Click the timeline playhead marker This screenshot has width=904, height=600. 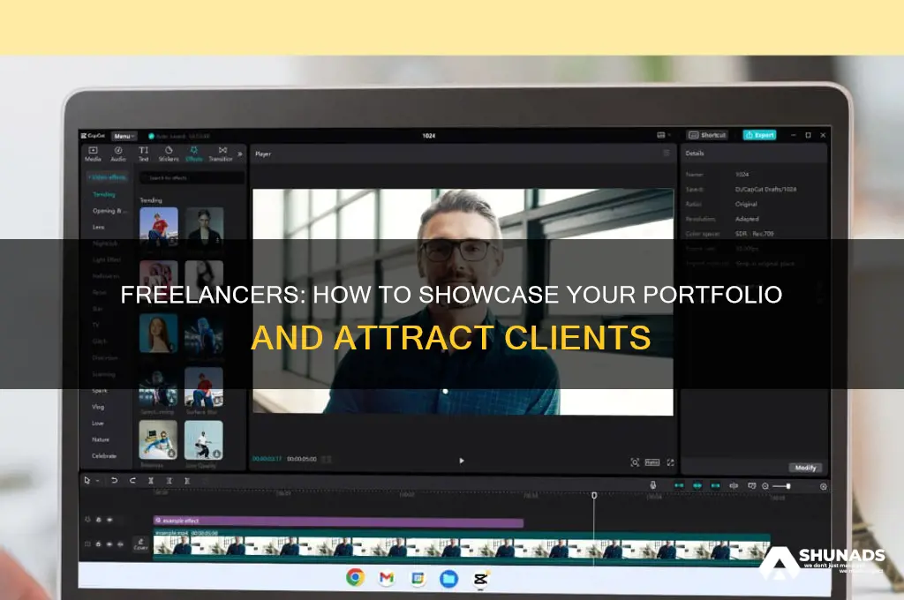[x=594, y=495]
